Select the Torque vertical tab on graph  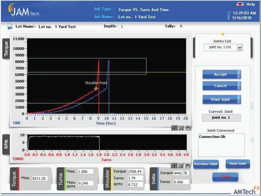click(6, 49)
